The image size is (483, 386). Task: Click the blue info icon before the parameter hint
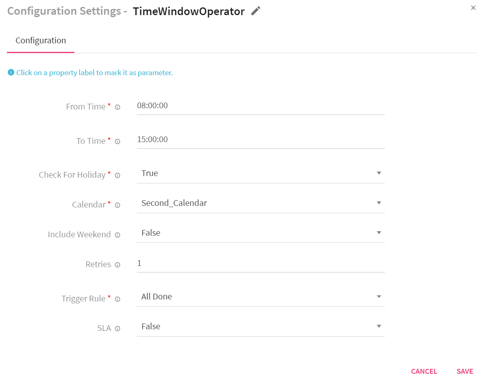click(10, 72)
